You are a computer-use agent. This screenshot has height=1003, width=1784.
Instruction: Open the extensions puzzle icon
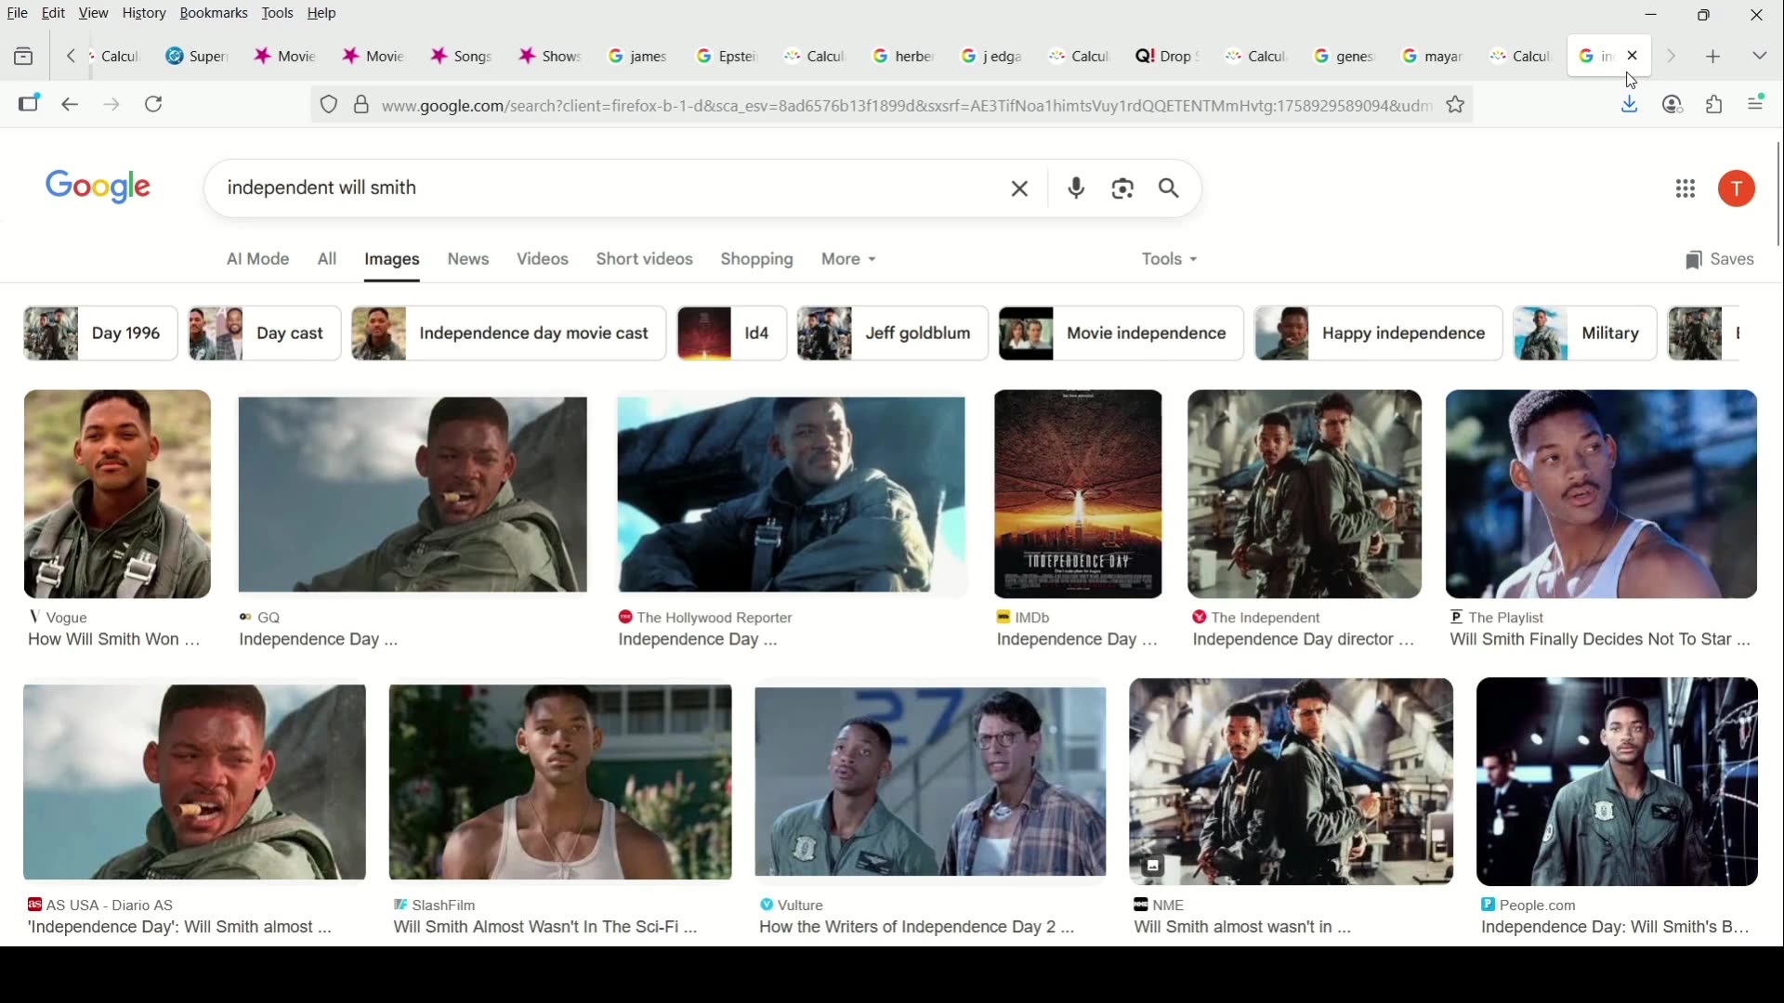[1715, 105]
